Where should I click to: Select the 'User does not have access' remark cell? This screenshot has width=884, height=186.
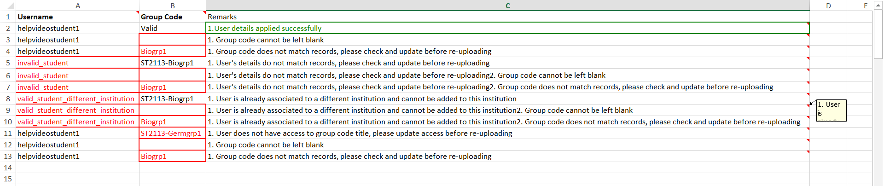coord(507,134)
